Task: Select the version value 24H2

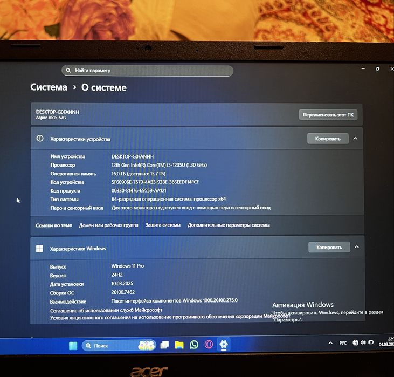Action: pyautogui.click(x=117, y=275)
